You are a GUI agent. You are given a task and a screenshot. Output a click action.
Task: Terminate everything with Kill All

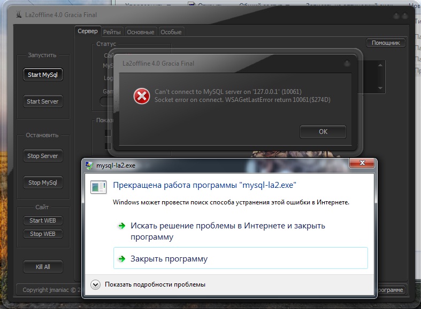[43, 267]
